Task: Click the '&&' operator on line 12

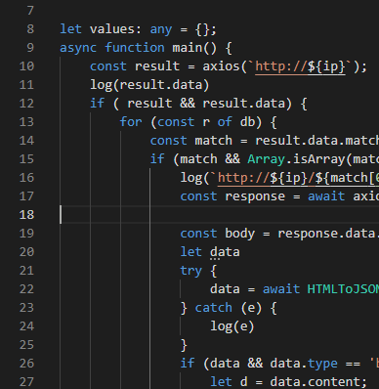Action: [x=188, y=104]
